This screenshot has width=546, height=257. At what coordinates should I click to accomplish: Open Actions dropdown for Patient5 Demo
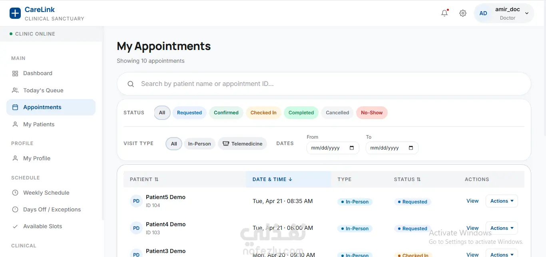502,201
